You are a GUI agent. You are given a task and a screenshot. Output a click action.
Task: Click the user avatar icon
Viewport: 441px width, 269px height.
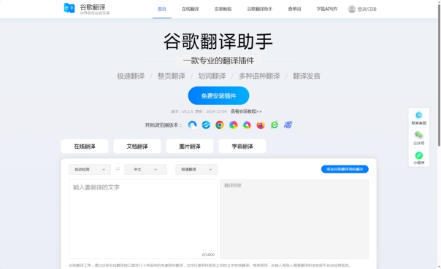click(352, 9)
